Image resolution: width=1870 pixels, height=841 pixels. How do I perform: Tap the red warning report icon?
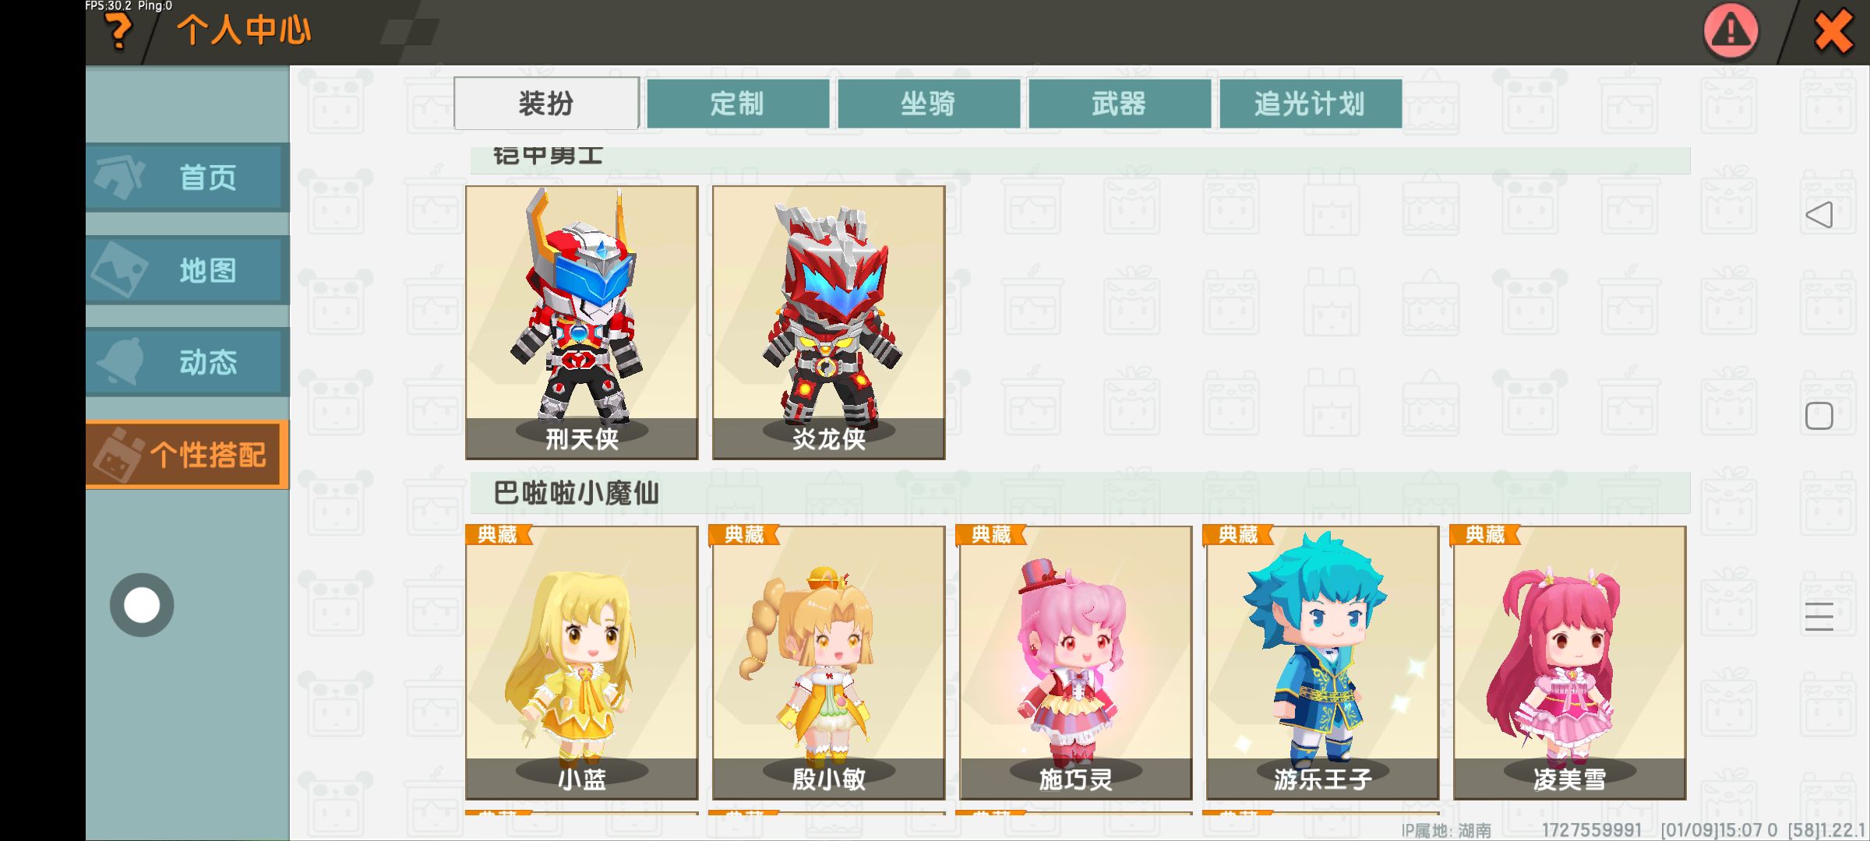(x=1731, y=32)
